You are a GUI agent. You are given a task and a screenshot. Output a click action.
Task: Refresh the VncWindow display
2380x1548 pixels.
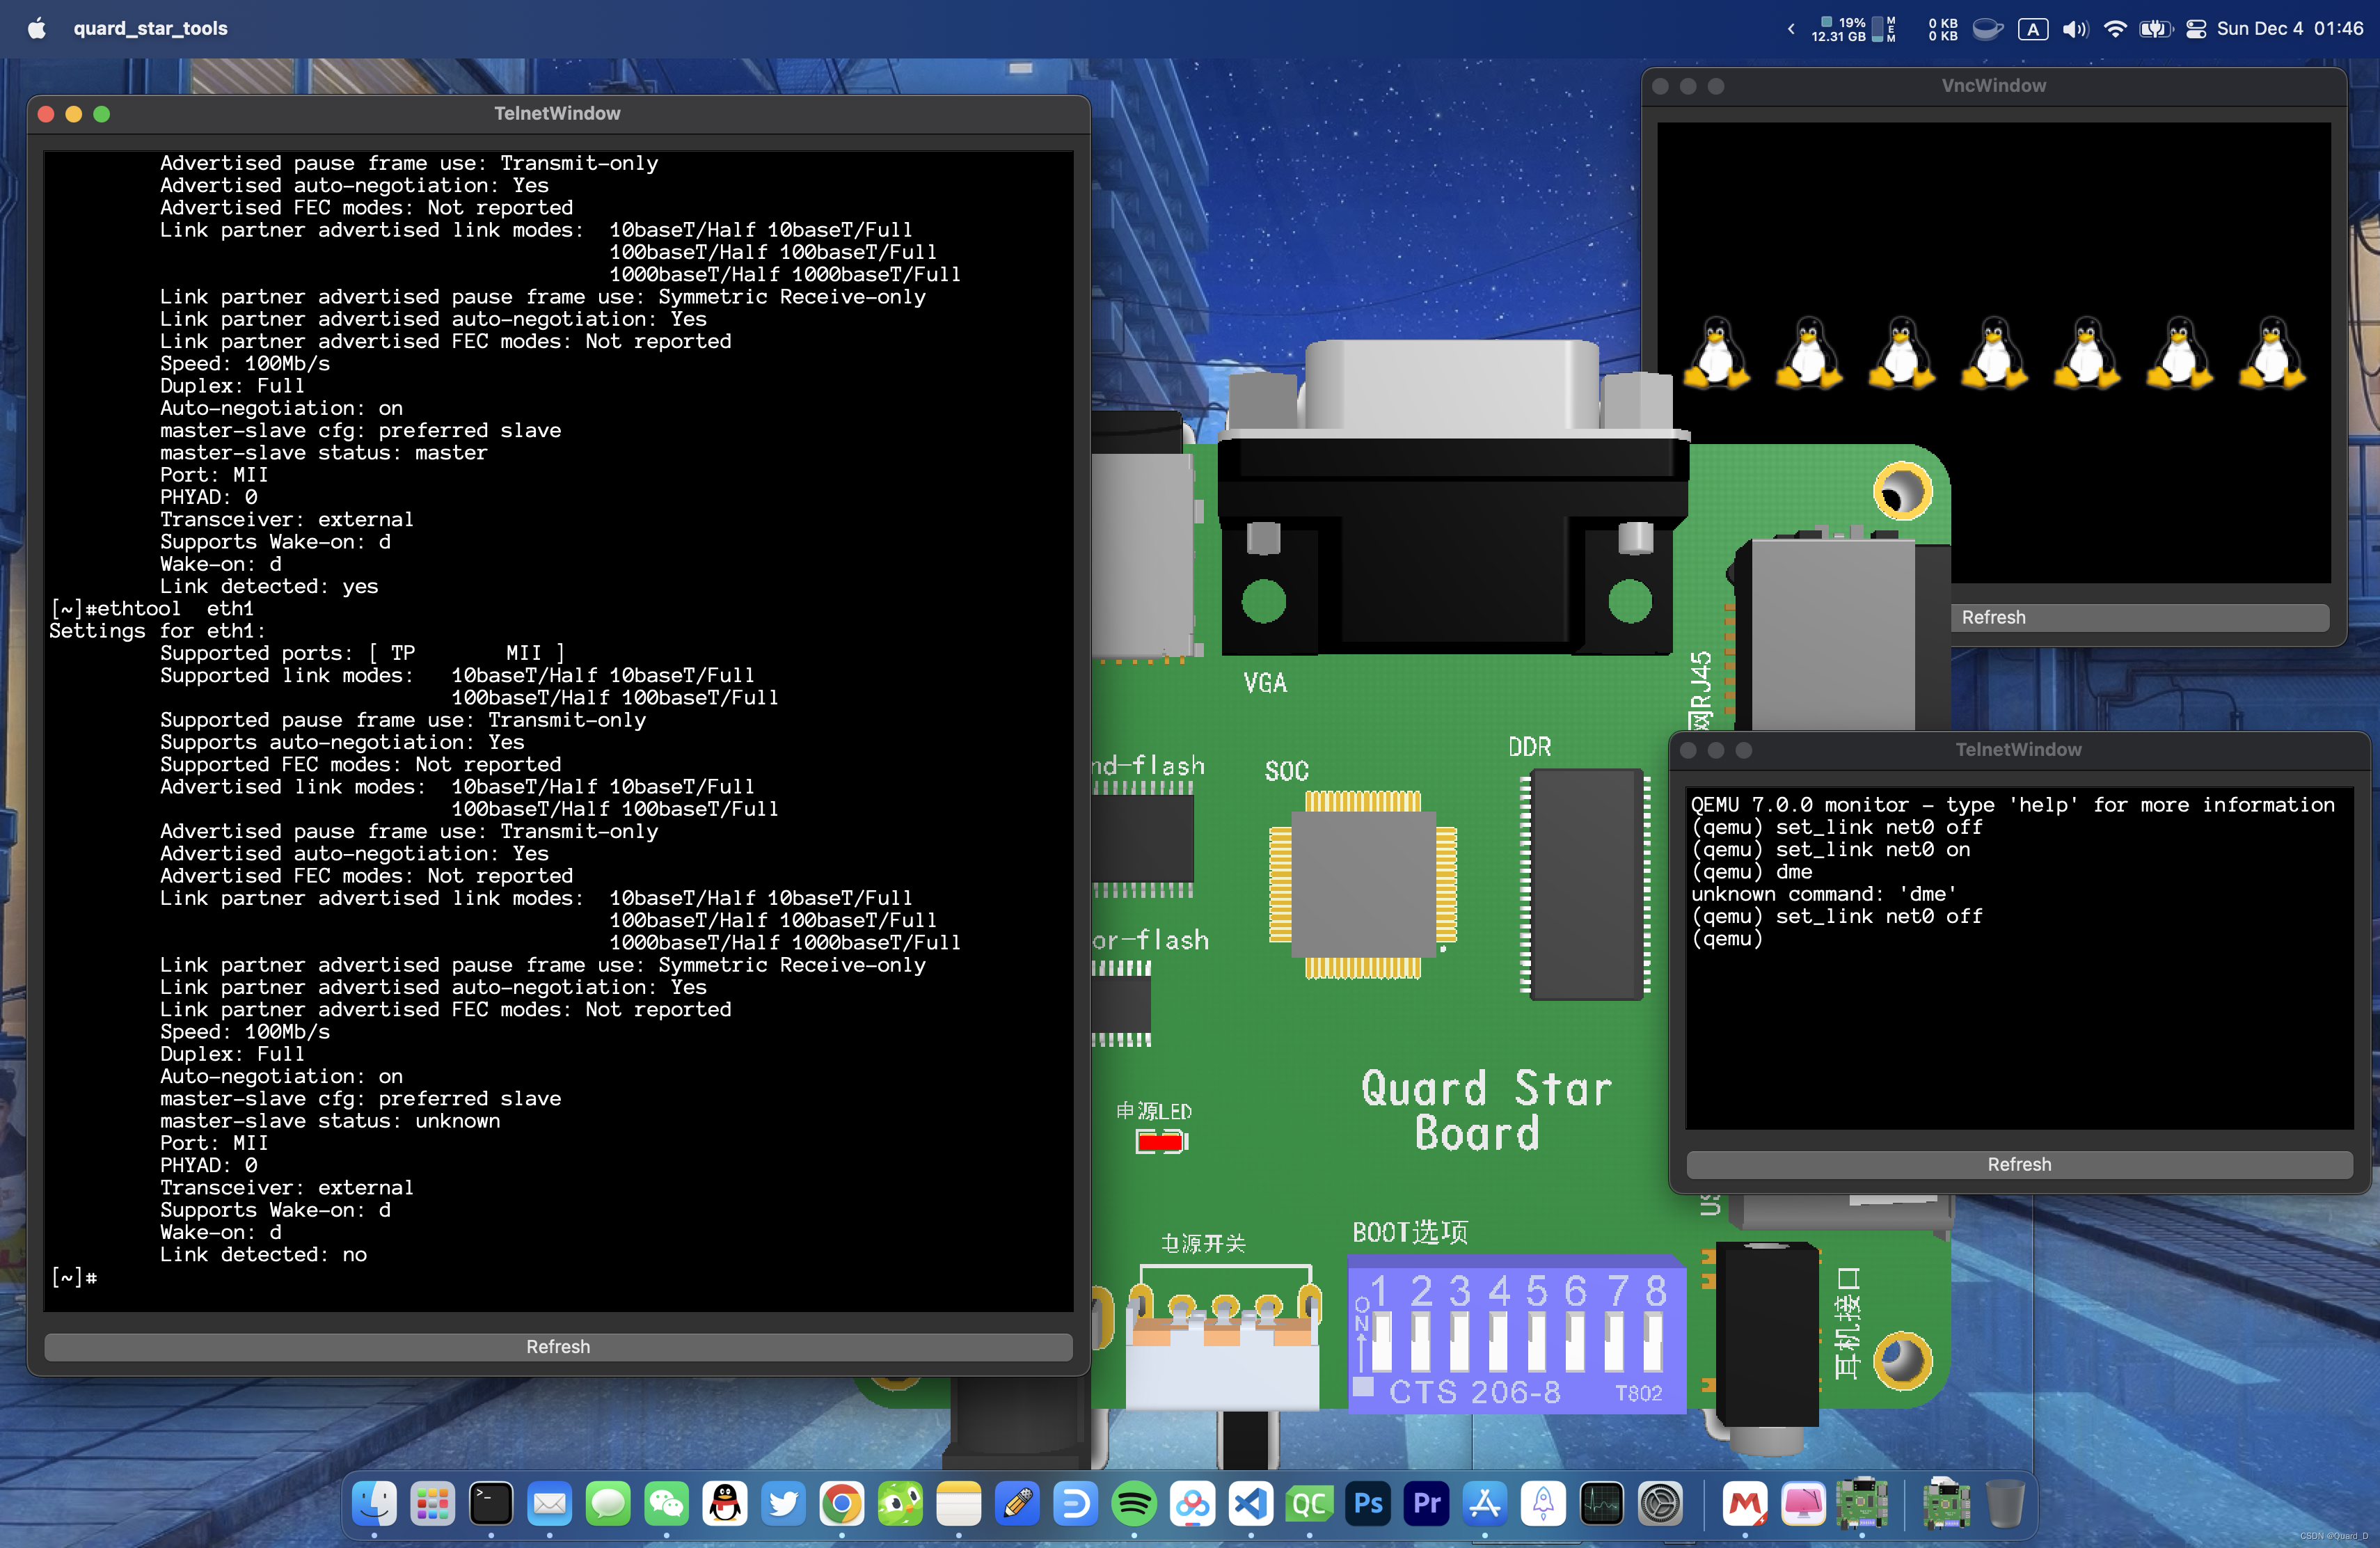[x=2140, y=617]
